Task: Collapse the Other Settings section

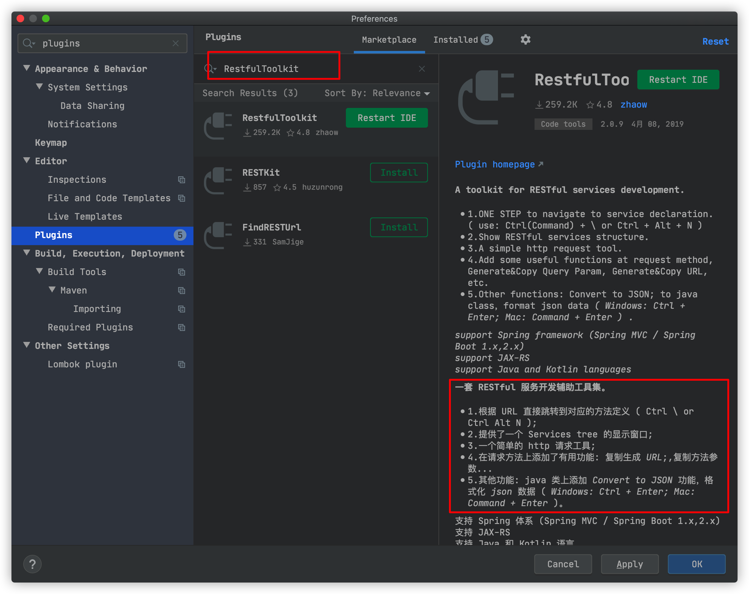Action: (x=26, y=345)
